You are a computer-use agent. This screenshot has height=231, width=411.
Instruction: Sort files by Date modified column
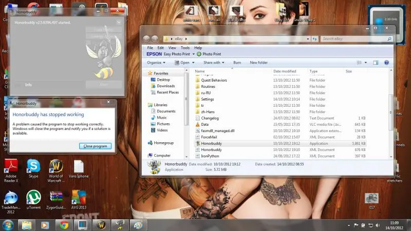pyautogui.click(x=285, y=71)
